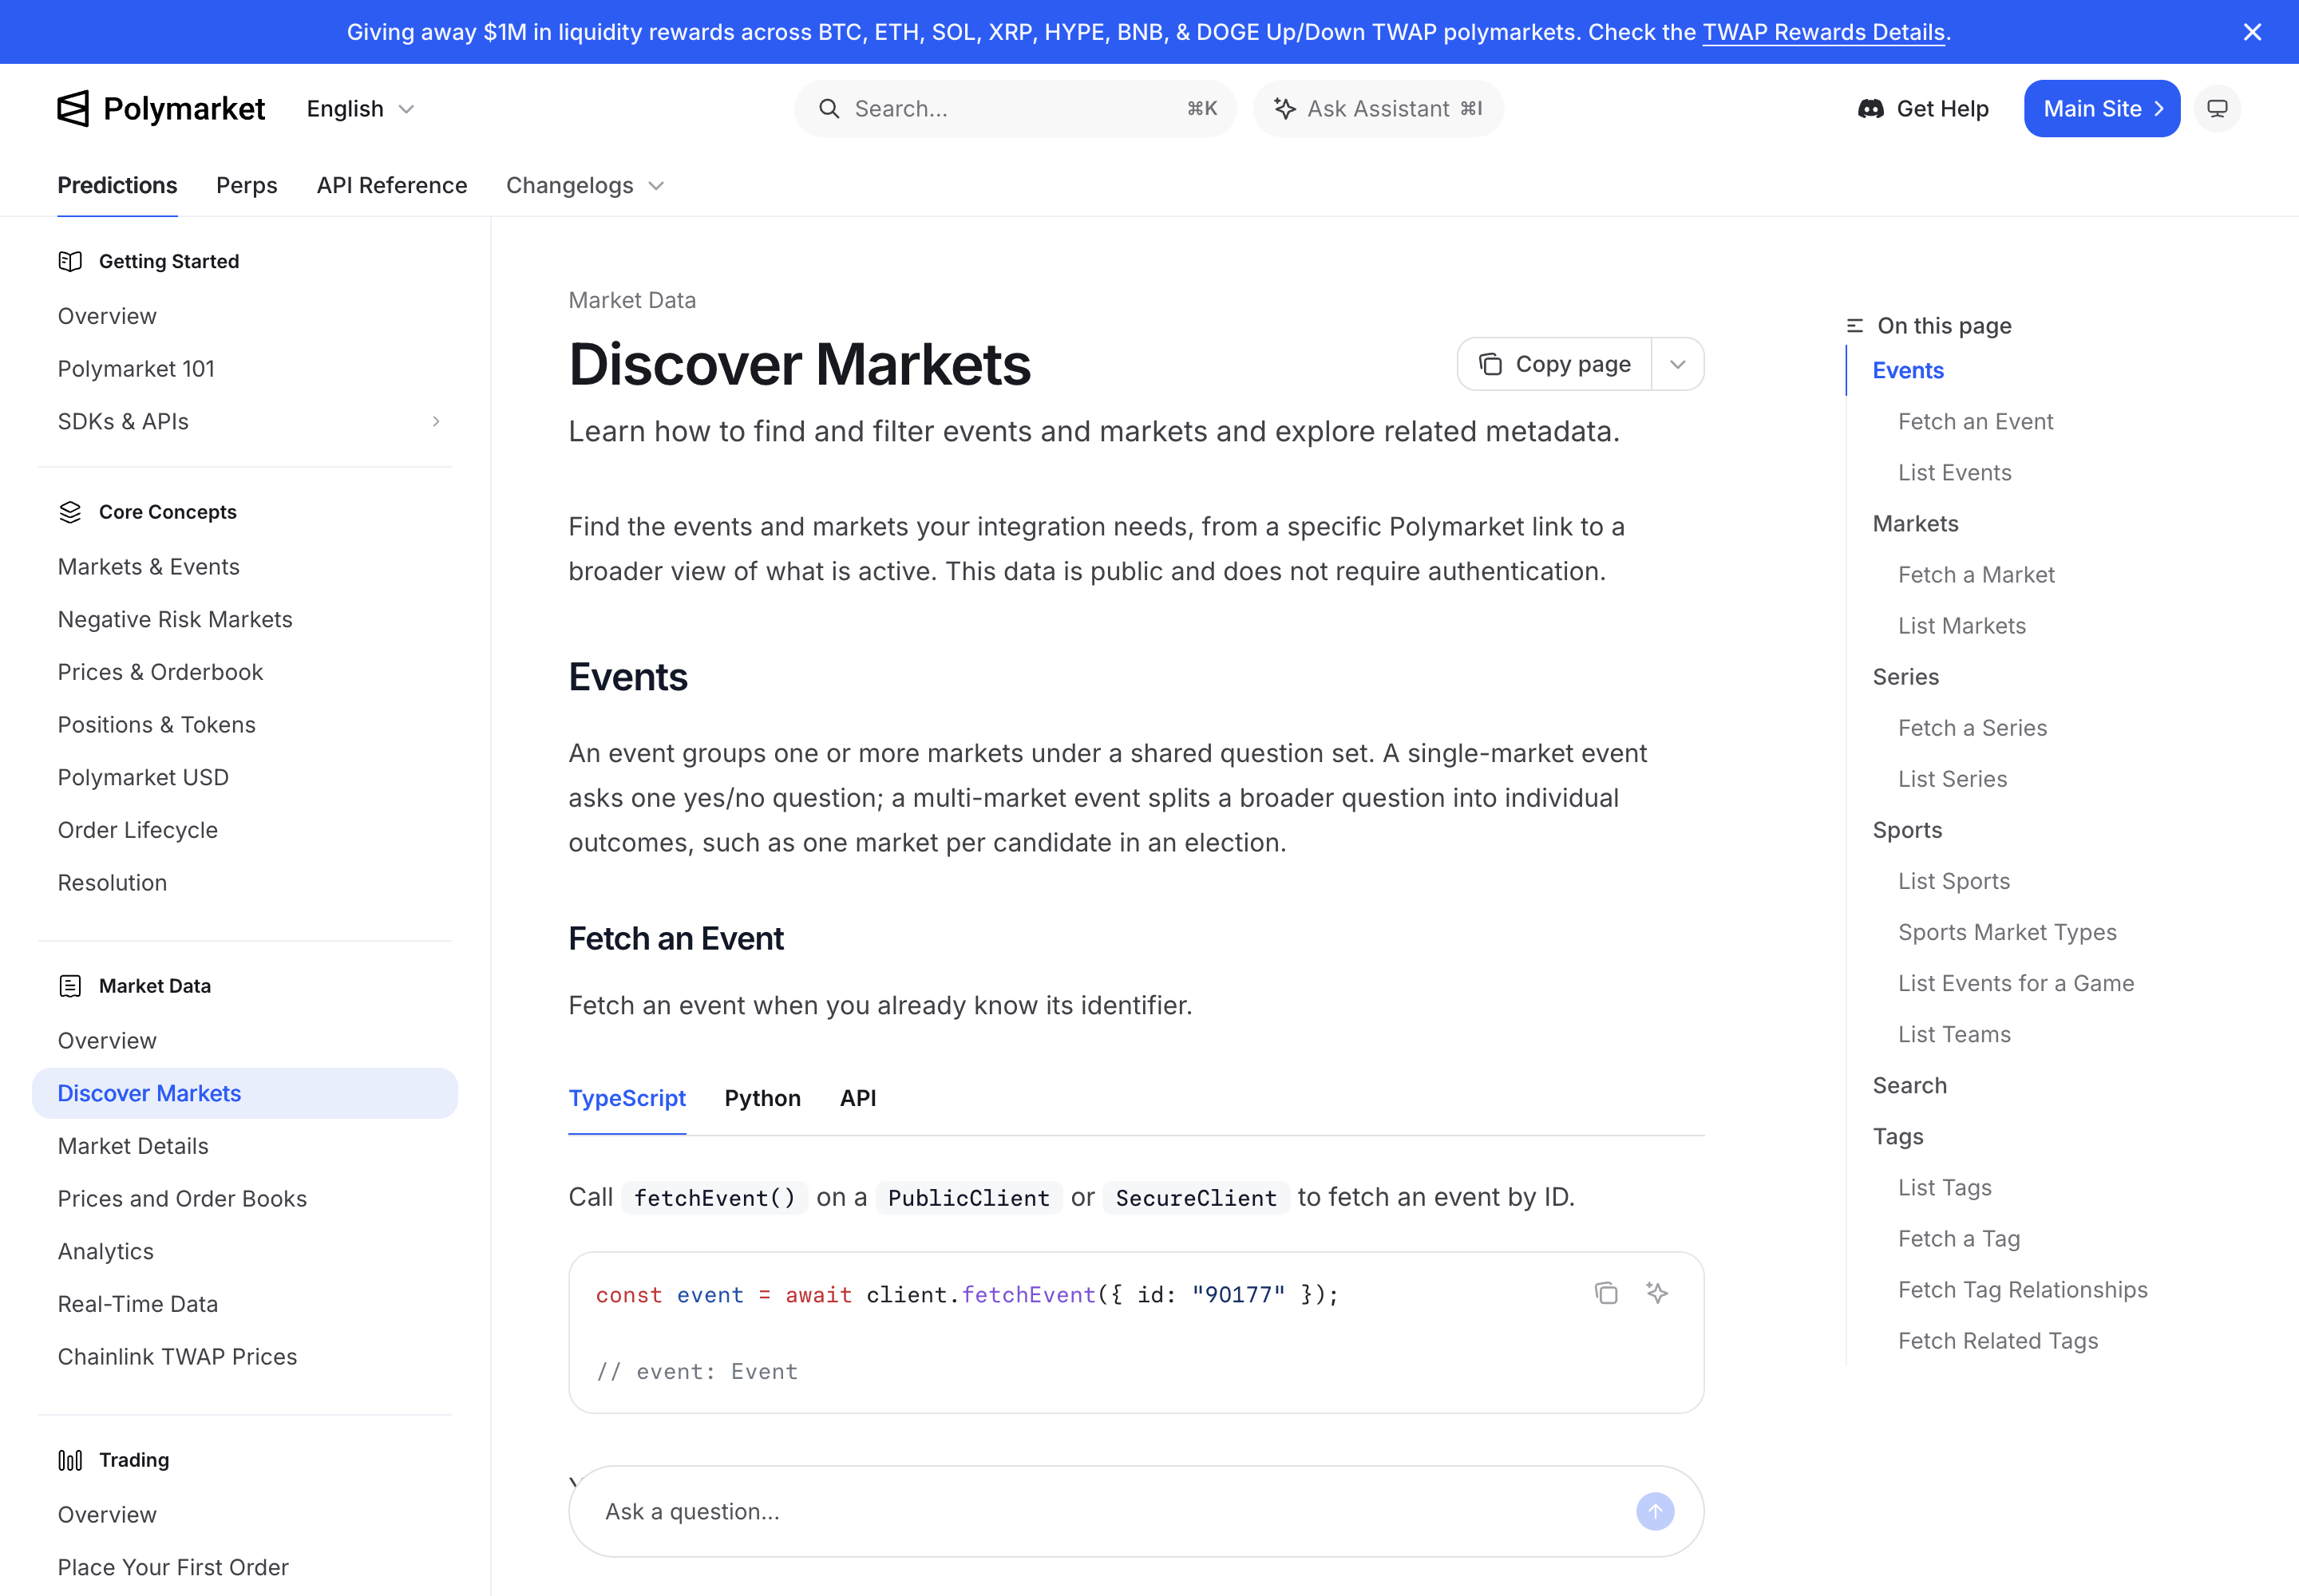
Task: Open Markets & Events page
Action: coord(149,567)
